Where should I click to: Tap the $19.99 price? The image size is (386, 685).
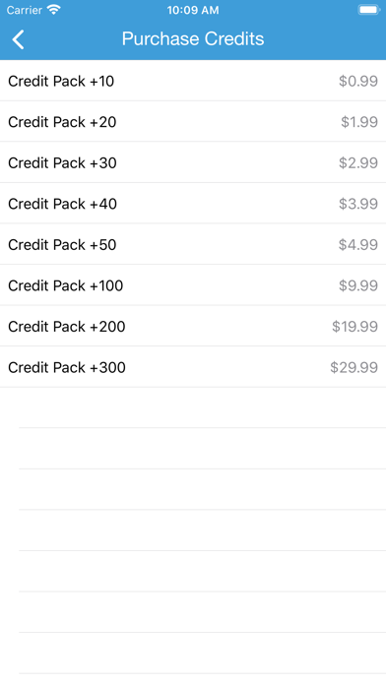click(x=354, y=327)
